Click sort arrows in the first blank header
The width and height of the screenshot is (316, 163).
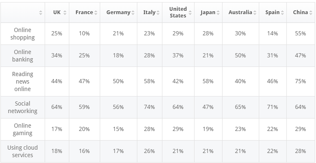pyautogui.click(x=41, y=12)
